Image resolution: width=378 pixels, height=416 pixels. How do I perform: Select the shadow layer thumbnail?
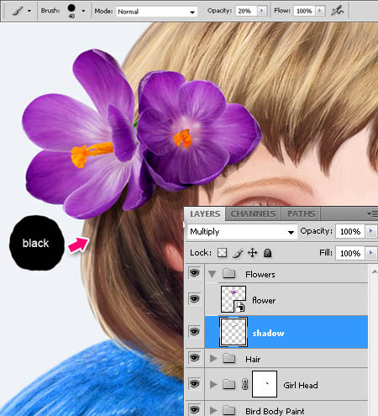tap(234, 332)
